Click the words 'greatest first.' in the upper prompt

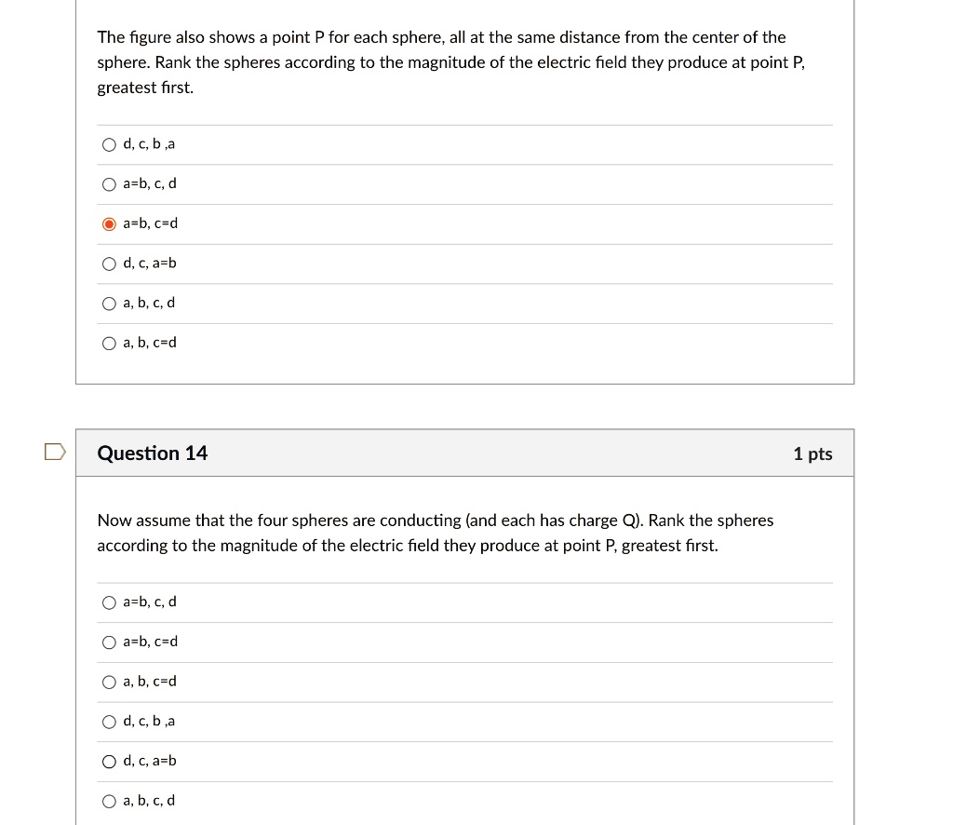[146, 88]
